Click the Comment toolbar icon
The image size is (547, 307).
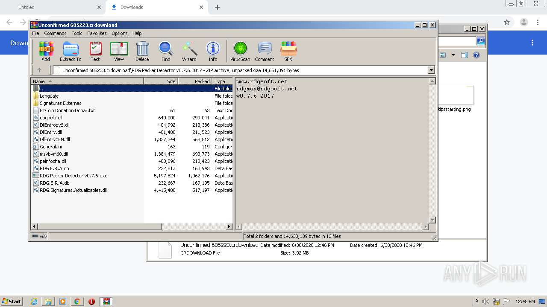pos(265,51)
